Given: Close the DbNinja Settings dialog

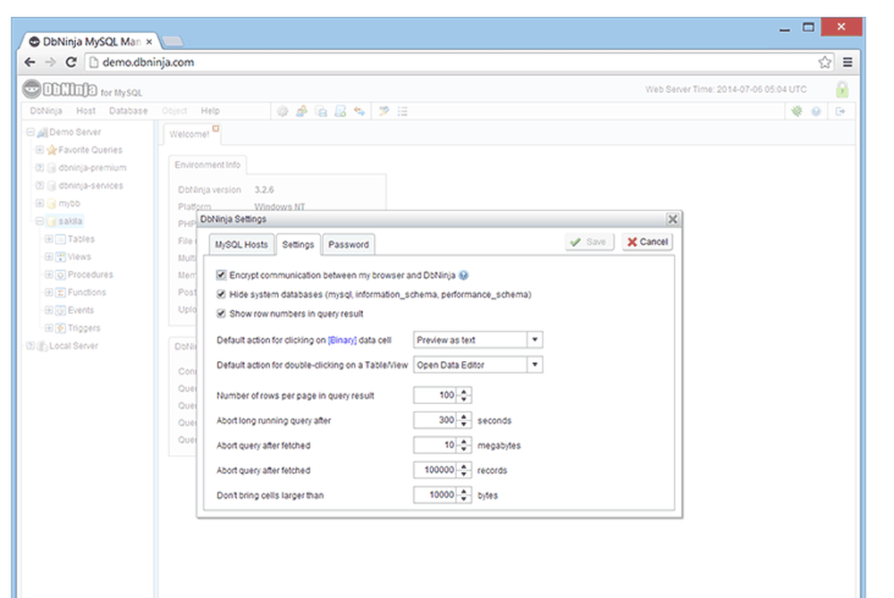Looking at the screenshot, I should tap(673, 219).
